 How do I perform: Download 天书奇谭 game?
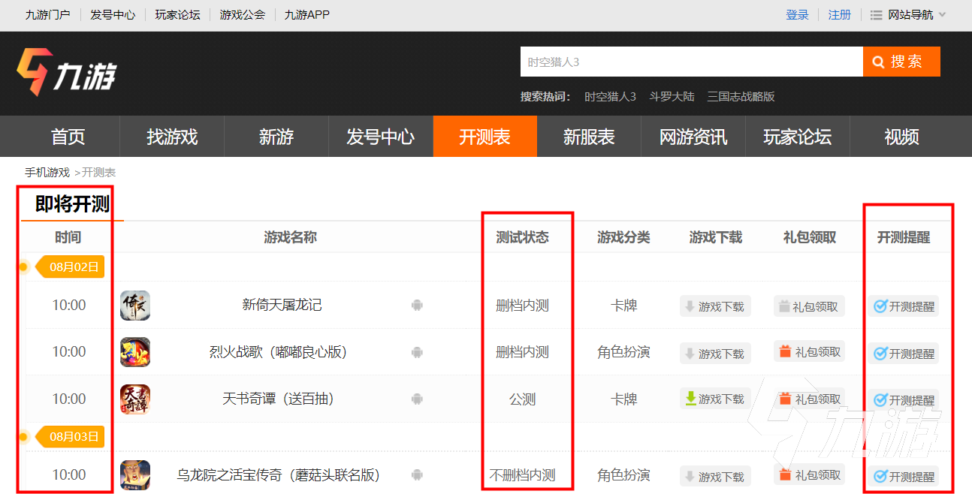(x=715, y=399)
